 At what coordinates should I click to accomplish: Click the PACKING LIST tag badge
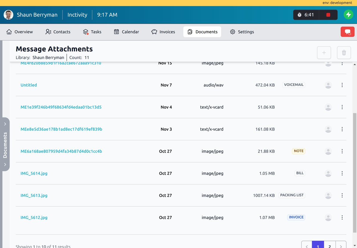pyautogui.click(x=292, y=195)
